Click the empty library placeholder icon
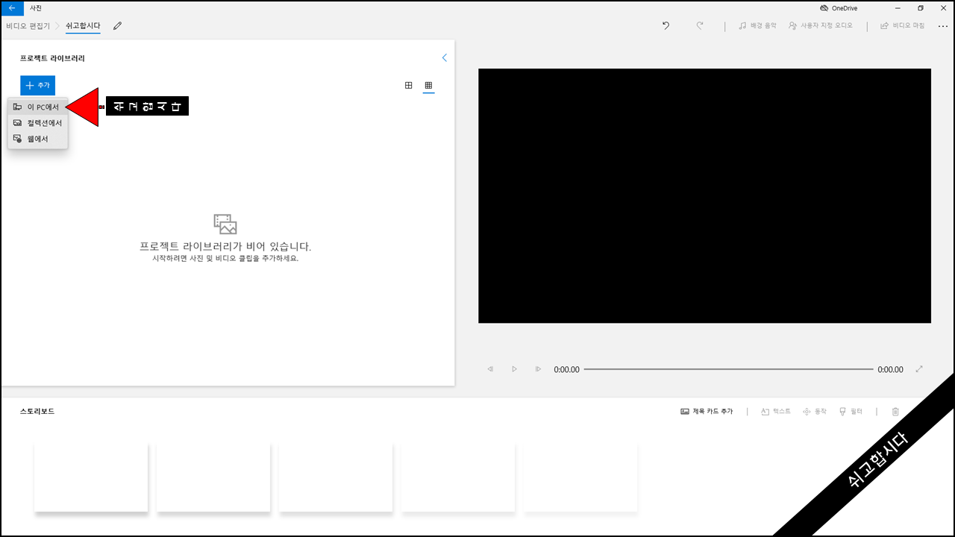Screen dimensions: 955x537 tap(225, 224)
